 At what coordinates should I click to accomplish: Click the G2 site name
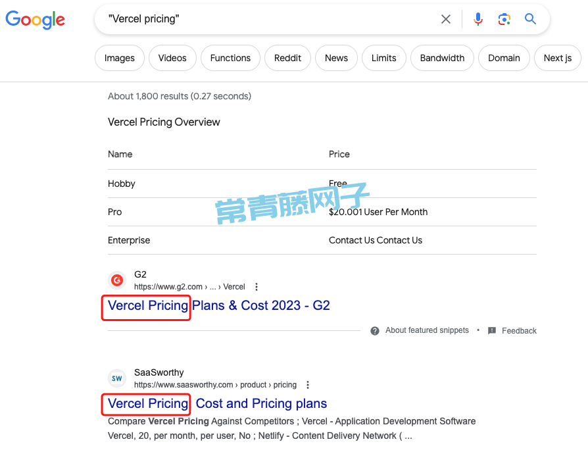pyautogui.click(x=140, y=274)
